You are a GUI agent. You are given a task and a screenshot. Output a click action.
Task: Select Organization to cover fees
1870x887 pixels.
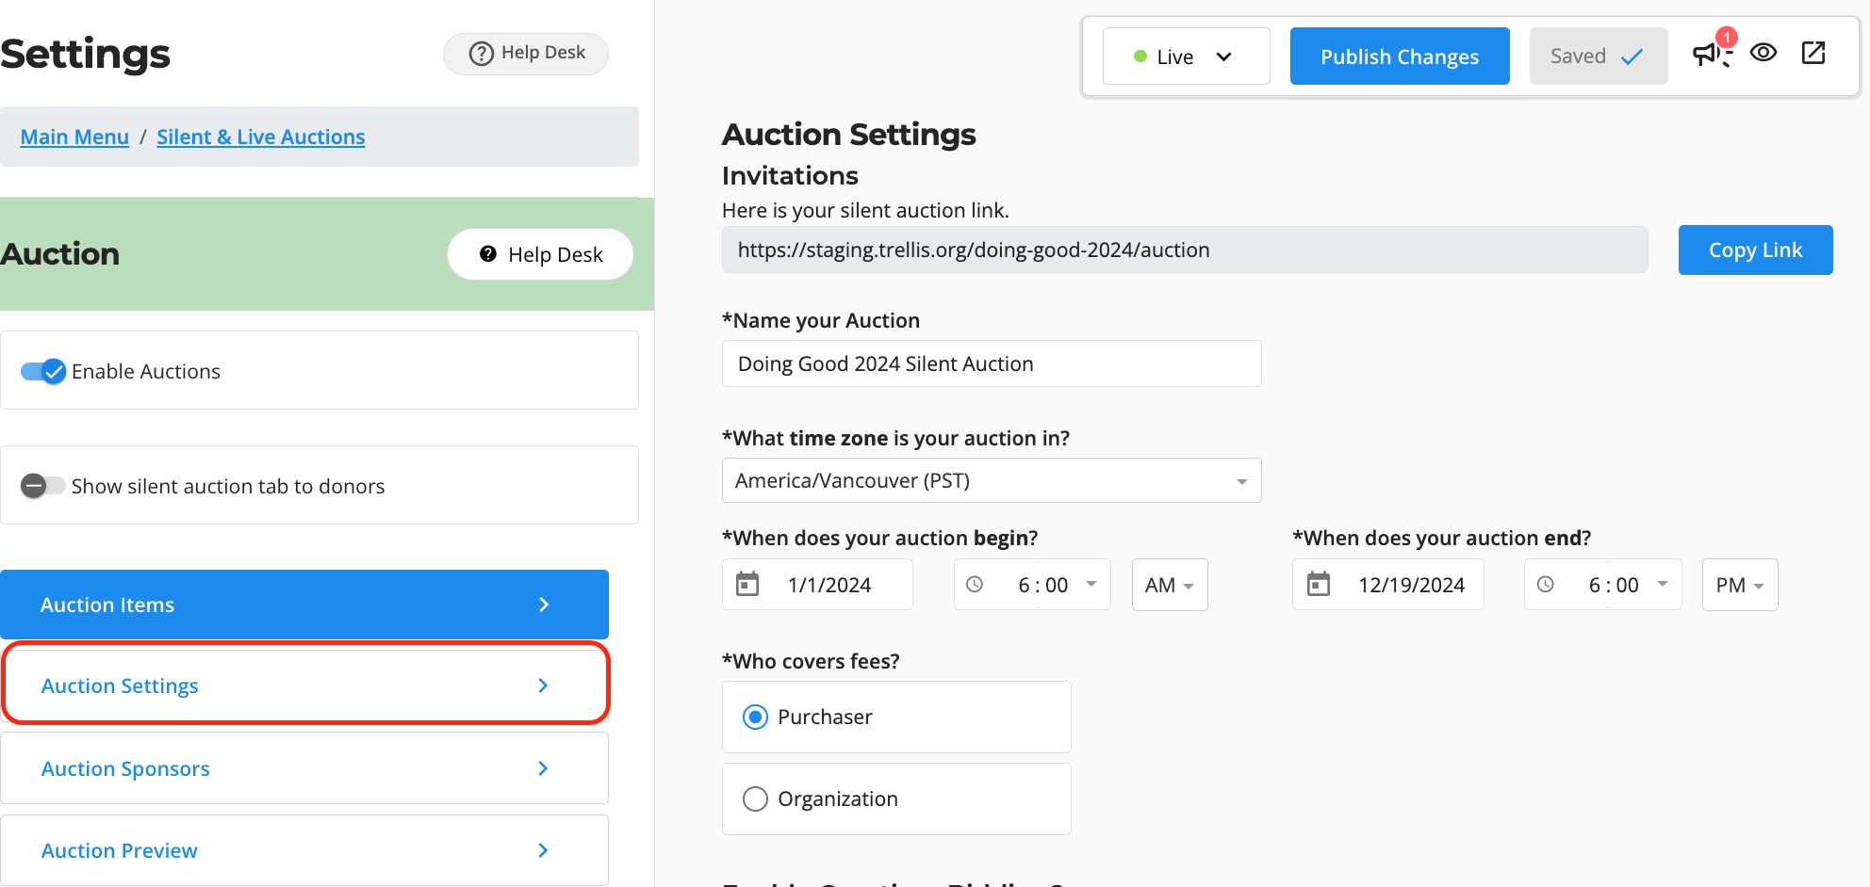point(755,799)
